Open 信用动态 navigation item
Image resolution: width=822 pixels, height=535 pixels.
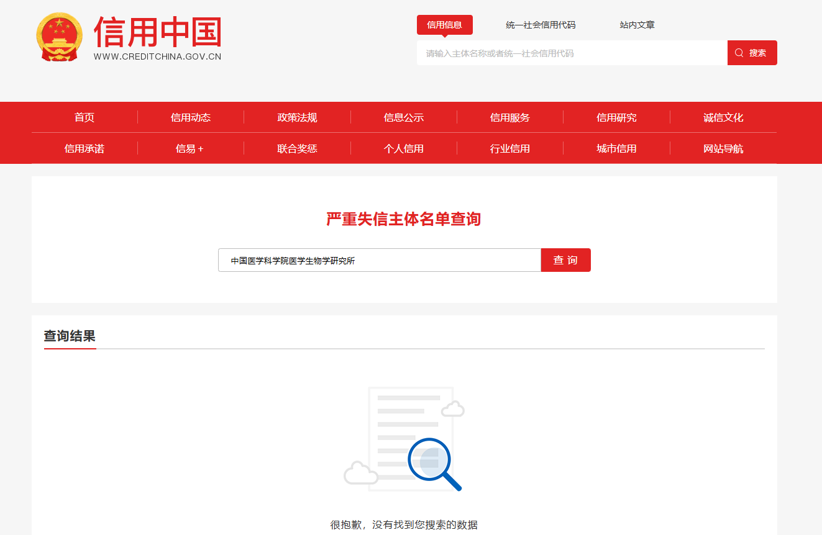[x=191, y=117]
